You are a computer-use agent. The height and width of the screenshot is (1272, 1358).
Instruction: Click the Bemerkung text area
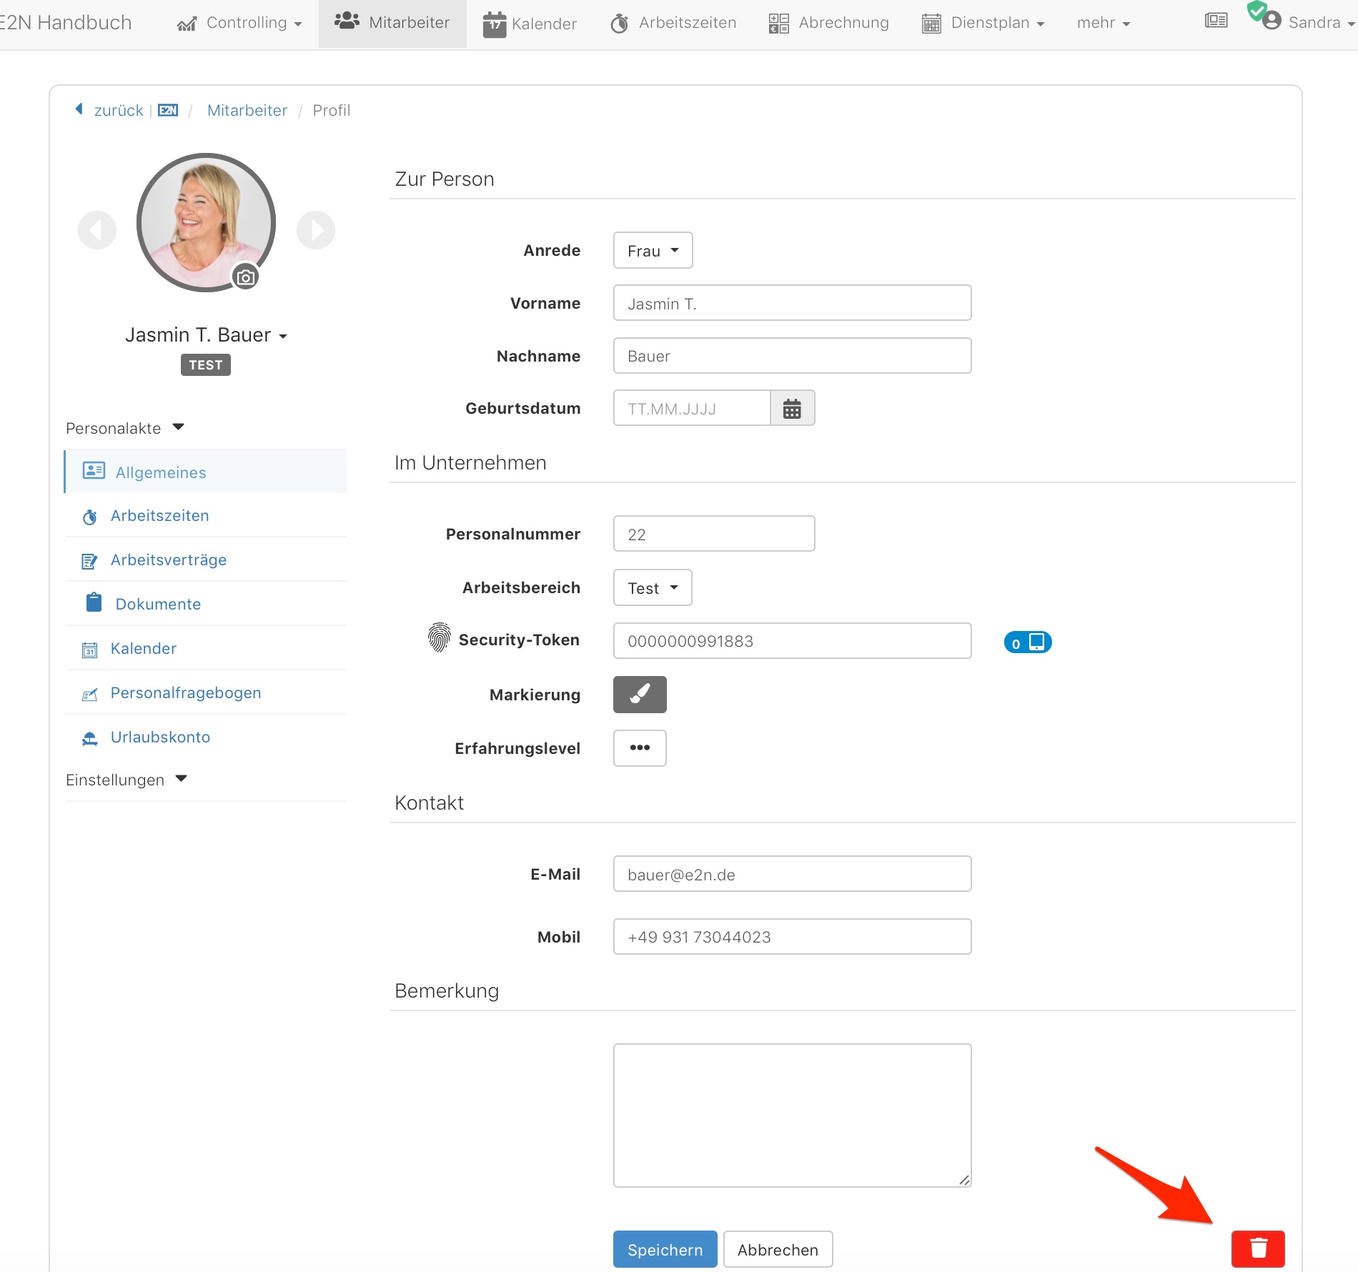tap(792, 1116)
